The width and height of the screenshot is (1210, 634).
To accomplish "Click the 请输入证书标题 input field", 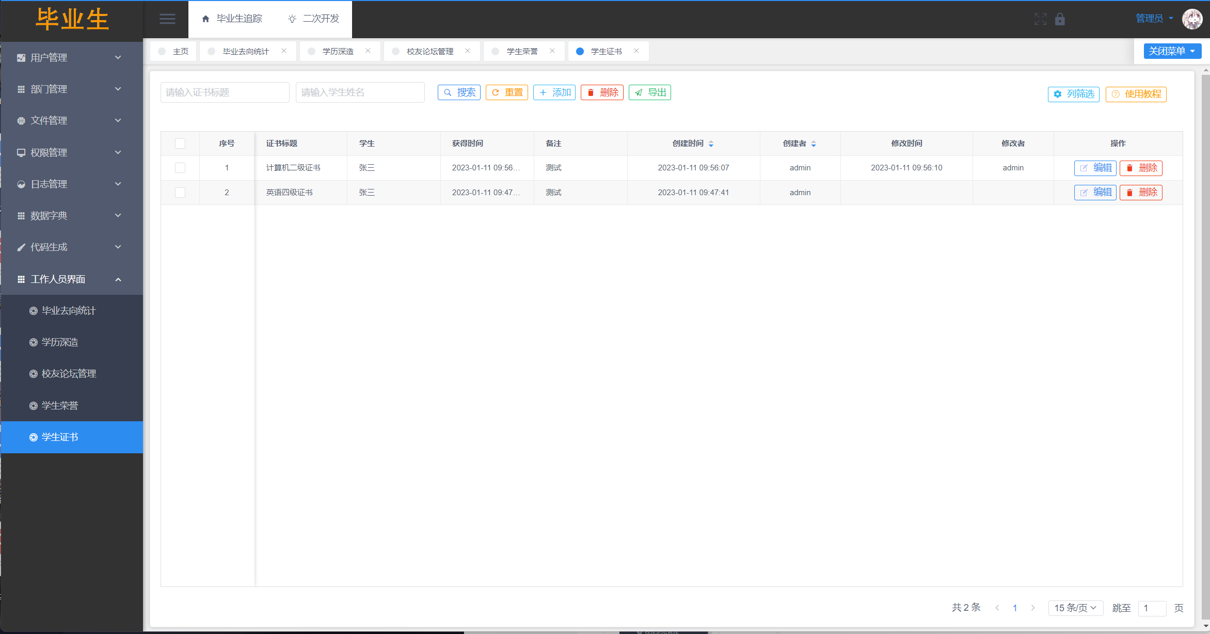I will (x=225, y=92).
